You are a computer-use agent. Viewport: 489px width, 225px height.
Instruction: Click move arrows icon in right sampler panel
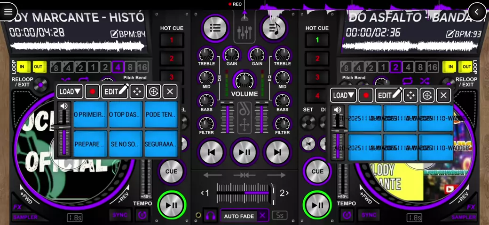point(410,96)
